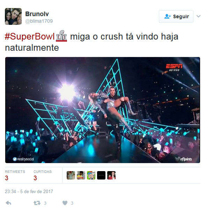Screen dimensions: 206x211
Task: Enlarge the halftime show image
Action: click(x=103, y=110)
